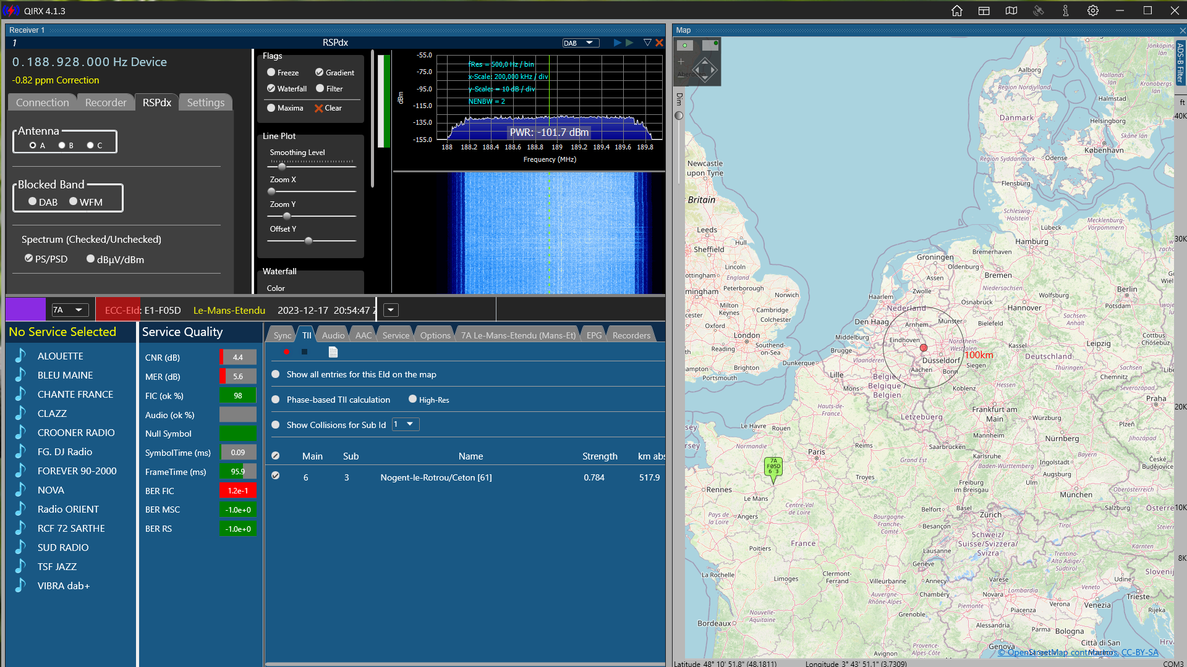Switch to the Audio tab
This screenshot has height=667, width=1187.
click(333, 335)
